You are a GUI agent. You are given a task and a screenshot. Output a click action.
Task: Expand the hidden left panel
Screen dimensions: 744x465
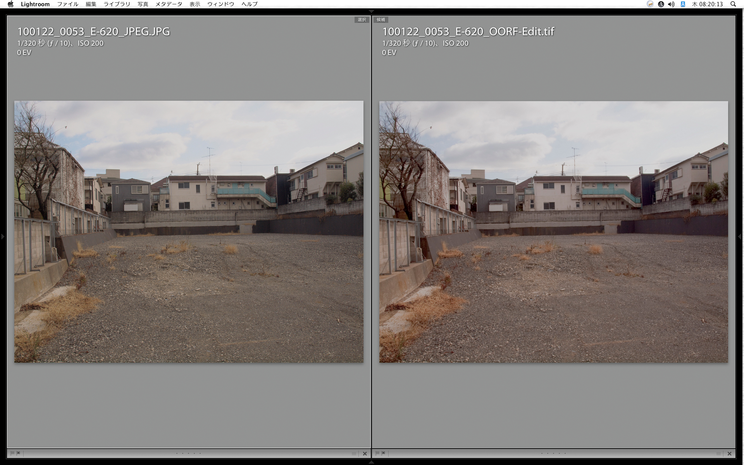[2, 236]
